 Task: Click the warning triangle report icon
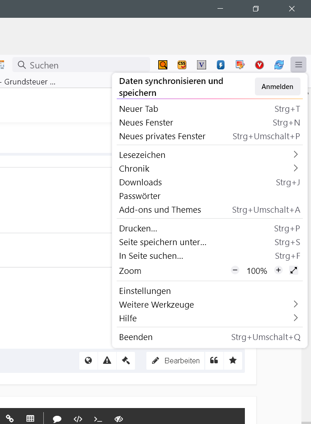107,361
